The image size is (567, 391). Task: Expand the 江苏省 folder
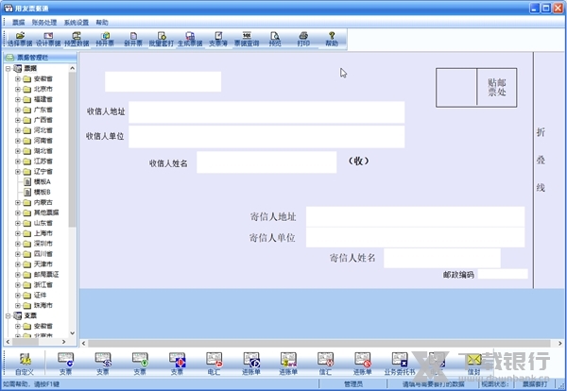point(17,161)
